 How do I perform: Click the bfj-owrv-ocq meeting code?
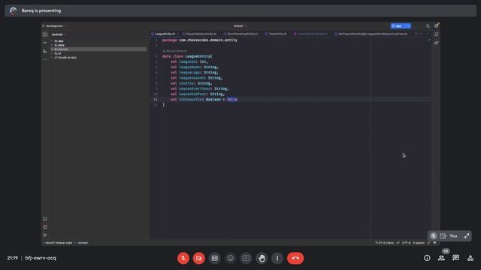point(41,258)
